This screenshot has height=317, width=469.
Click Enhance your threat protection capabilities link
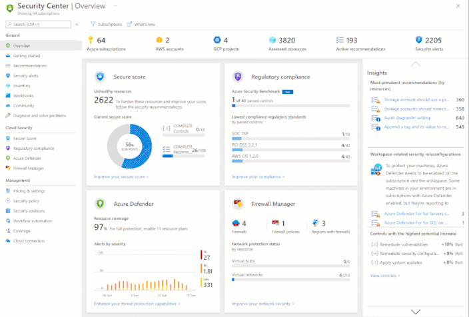(137, 304)
